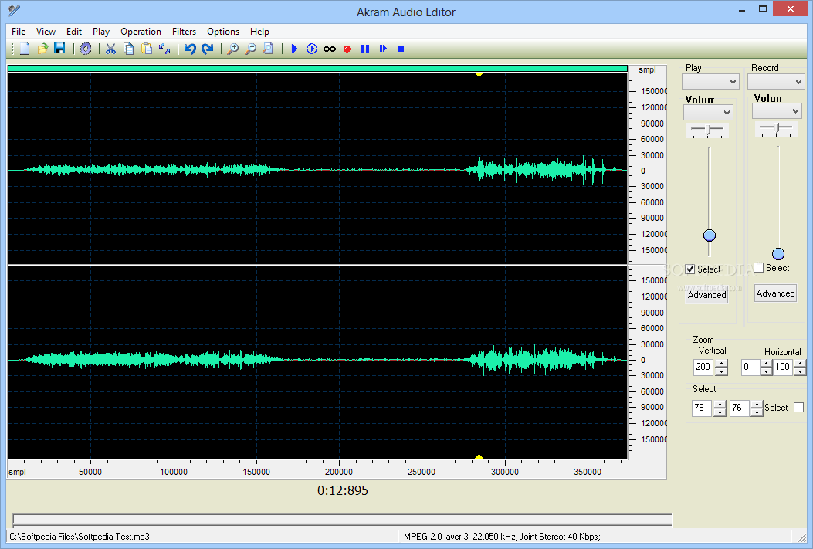
Task: Click the lower channel waveform
Action: [x=317, y=362]
